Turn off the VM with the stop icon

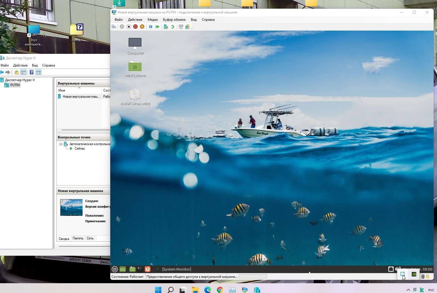[129, 27]
